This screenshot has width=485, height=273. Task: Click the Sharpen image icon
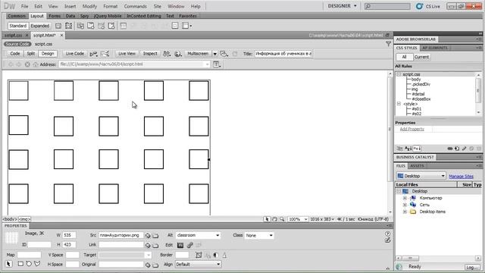pyautogui.click(x=224, y=255)
